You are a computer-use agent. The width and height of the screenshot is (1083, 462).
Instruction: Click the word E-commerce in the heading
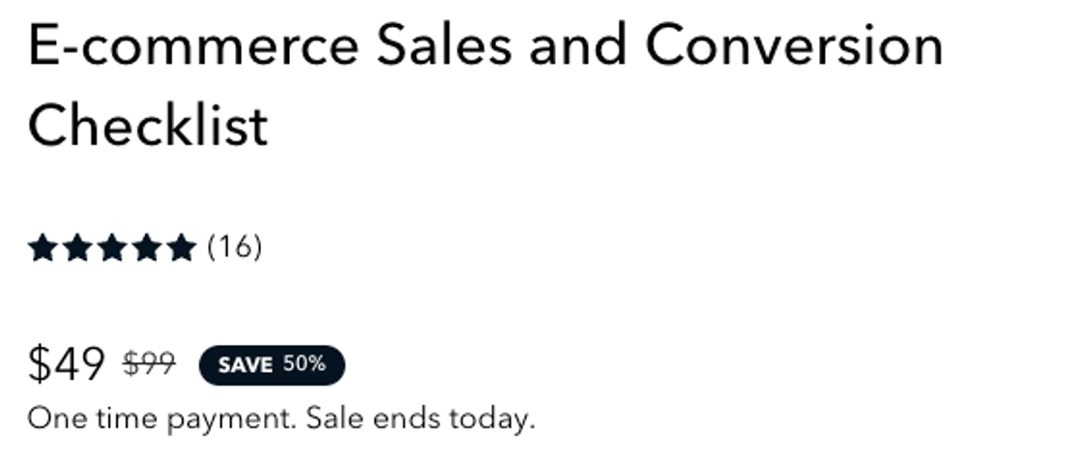[193, 45]
